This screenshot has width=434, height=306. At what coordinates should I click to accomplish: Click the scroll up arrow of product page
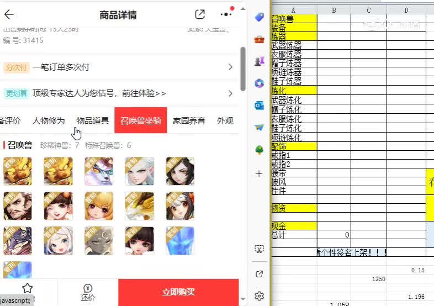pyautogui.click(x=243, y=9)
